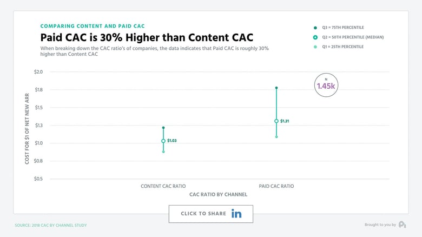Open the Source: 2018 CAC by Channel Study link
The image size is (422, 237).
51,225
